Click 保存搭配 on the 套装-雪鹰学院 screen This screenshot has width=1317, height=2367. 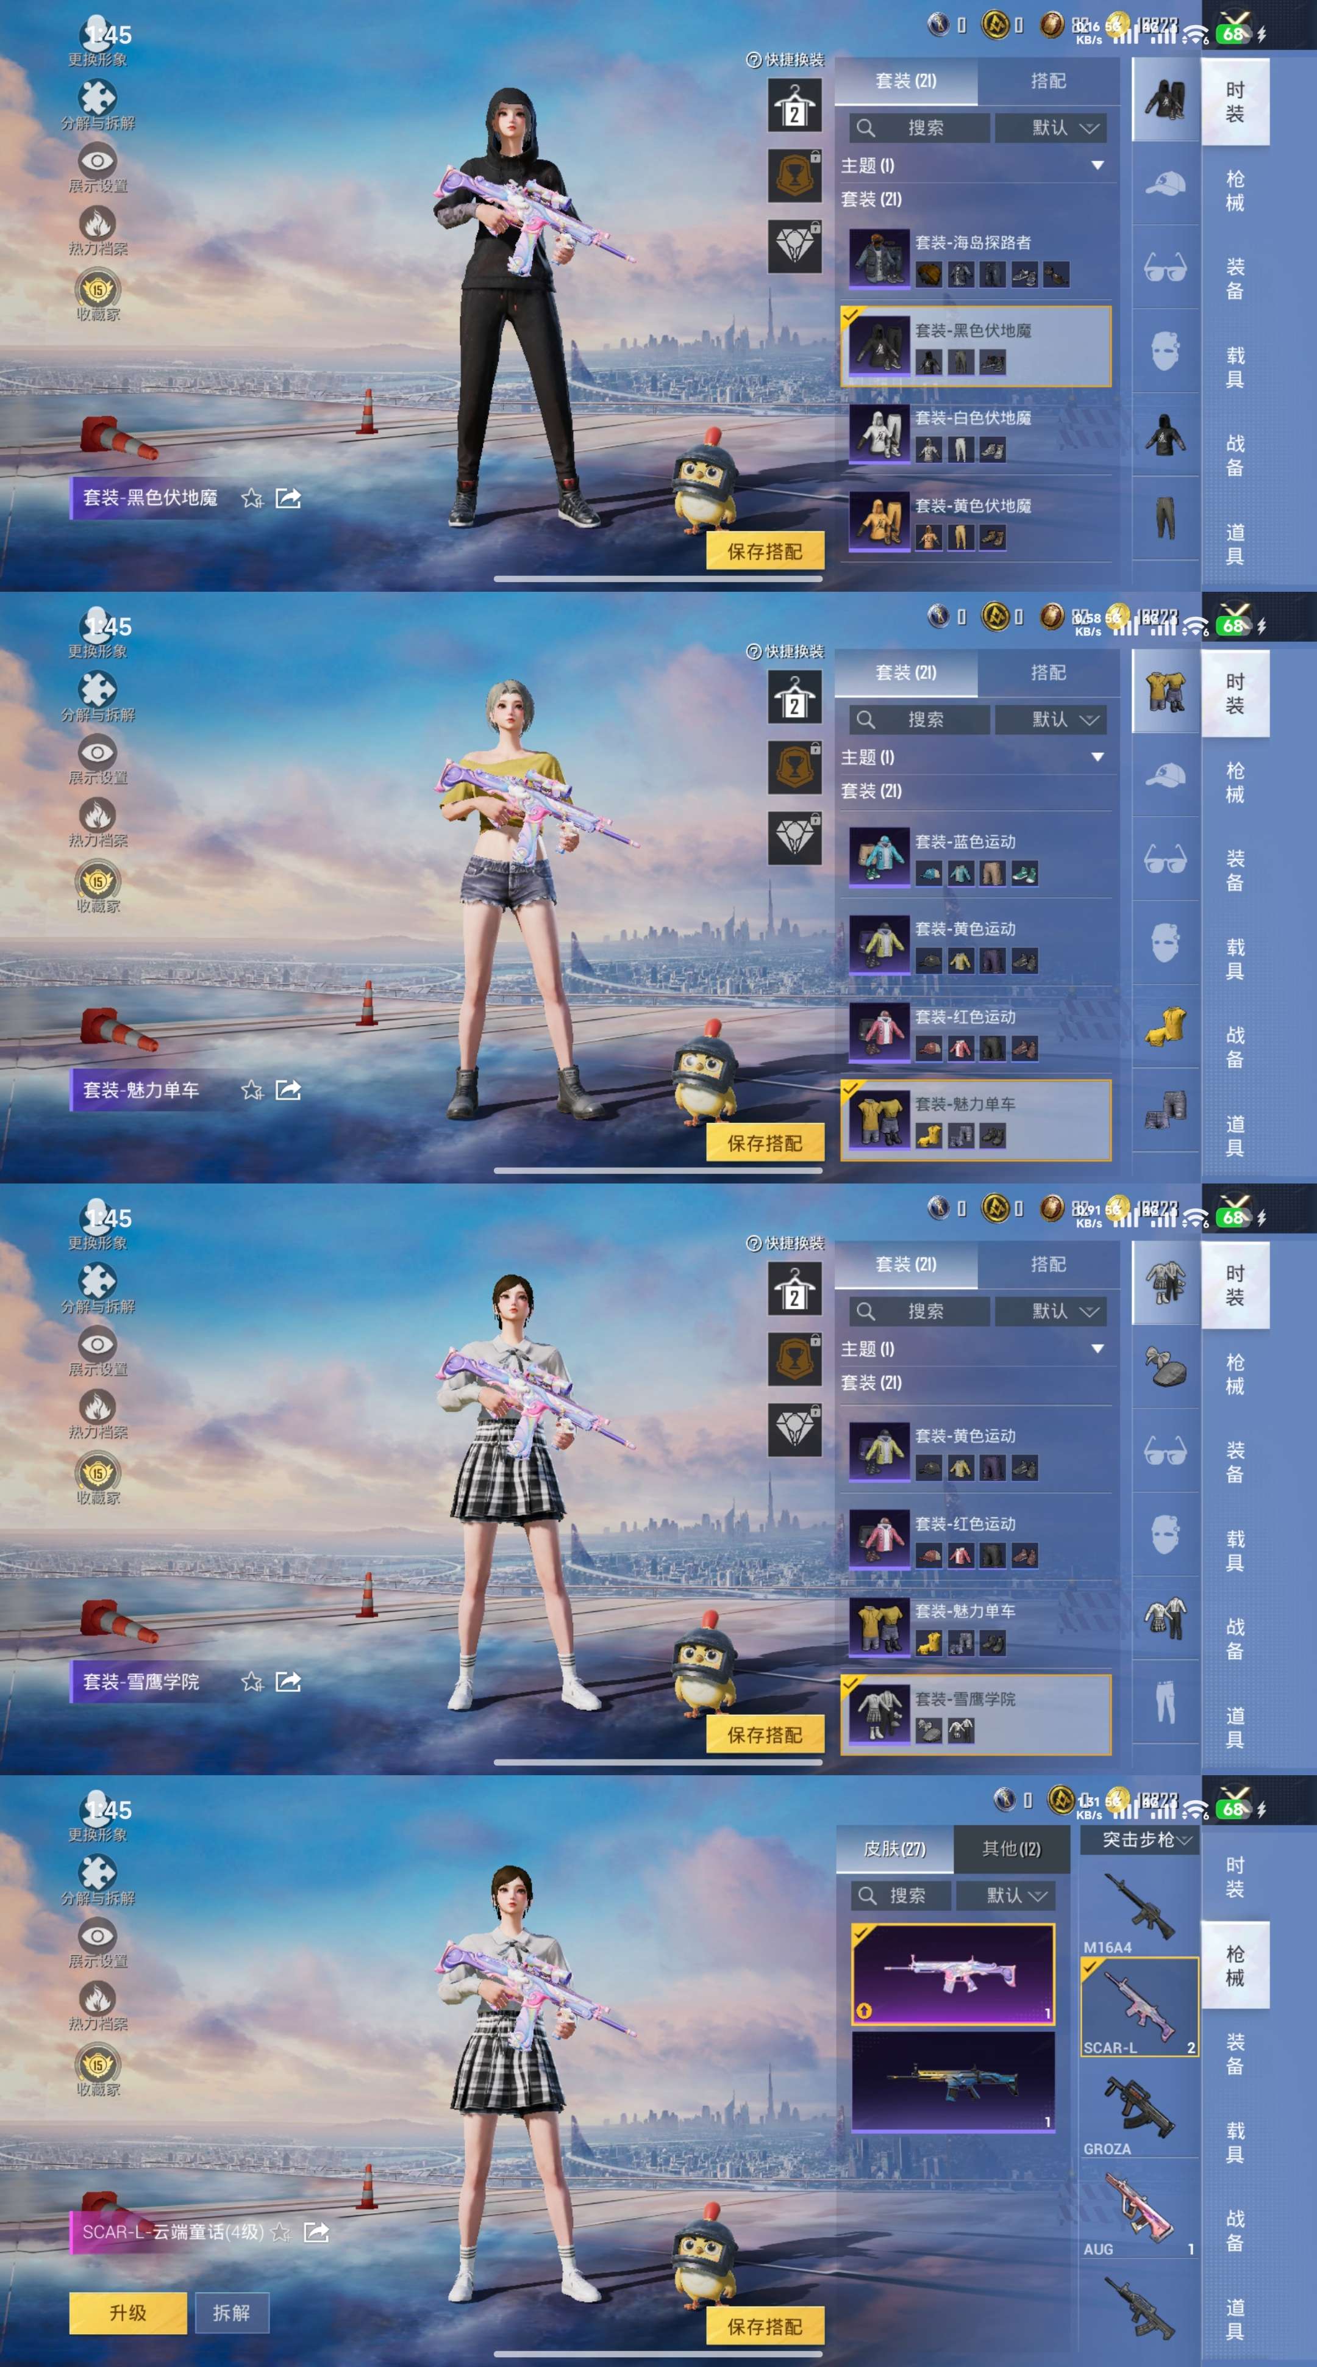pos(765,1734)
